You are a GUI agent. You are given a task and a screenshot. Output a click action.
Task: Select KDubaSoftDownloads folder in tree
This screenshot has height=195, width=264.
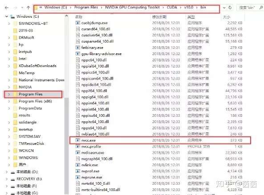(37, 66)
